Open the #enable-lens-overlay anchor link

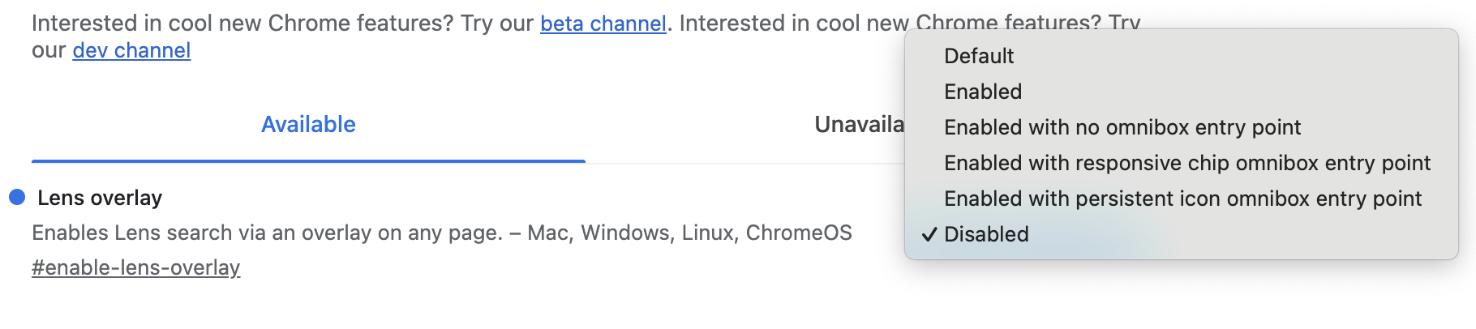click(x=136, y=267)
